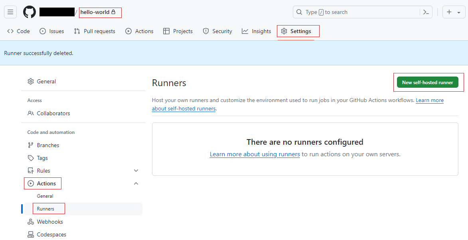Click the Projects table icon
468x240 pixels.
[166, 31]
